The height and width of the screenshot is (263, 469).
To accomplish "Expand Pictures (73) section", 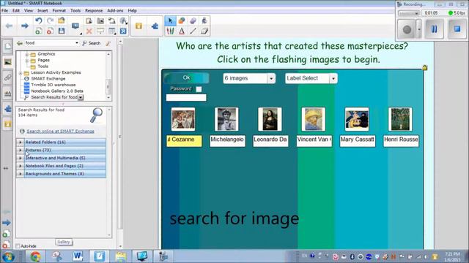I will click(x=20, y=150).
